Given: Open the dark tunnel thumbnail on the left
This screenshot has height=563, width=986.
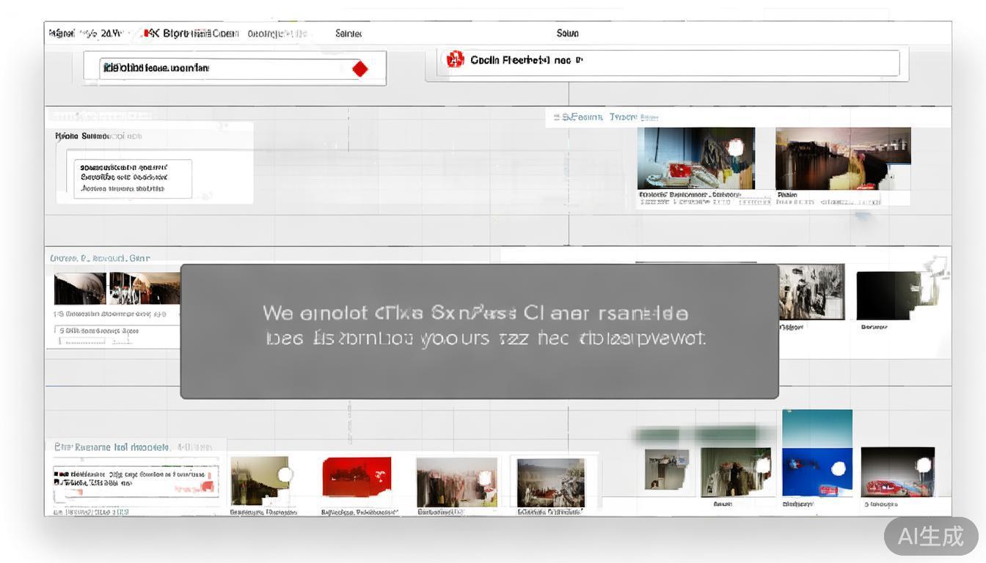Looking at the screenshot, I should coord(80,288).
